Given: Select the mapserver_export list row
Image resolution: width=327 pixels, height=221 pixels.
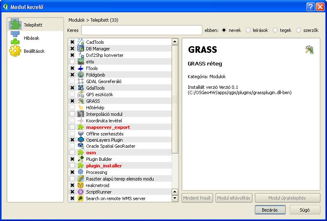Looking at the screenshot, I should click(x=120, y=127).
